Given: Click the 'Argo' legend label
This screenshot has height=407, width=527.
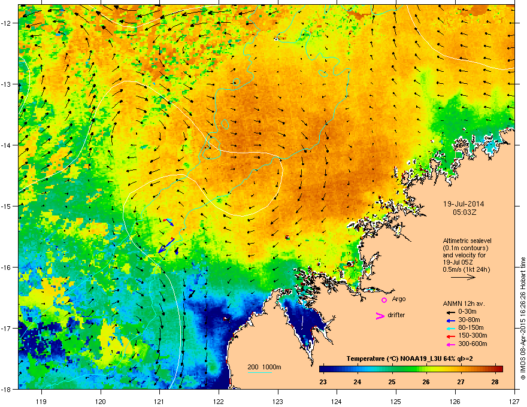Looking at the screenshot, I should [399, 299].
